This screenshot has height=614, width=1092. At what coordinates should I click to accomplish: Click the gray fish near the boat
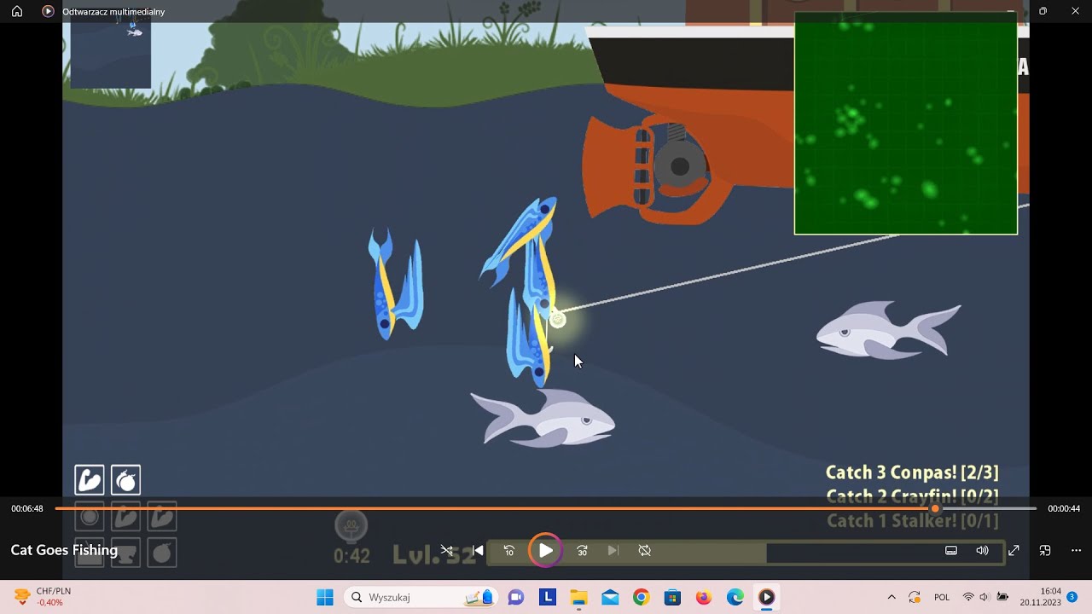(x=887, y=329)
